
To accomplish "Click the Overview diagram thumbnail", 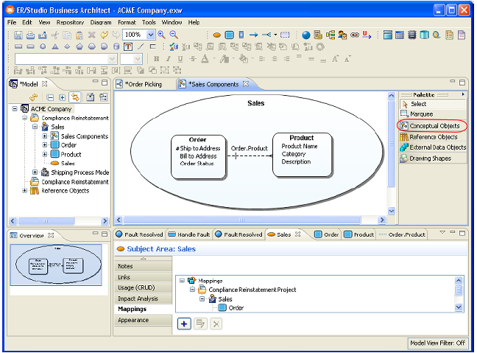I will click(x=56, y=265).
